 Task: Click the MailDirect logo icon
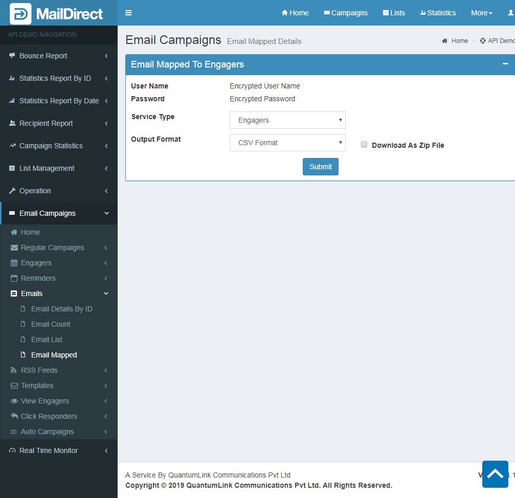click(x=20, y=13)
